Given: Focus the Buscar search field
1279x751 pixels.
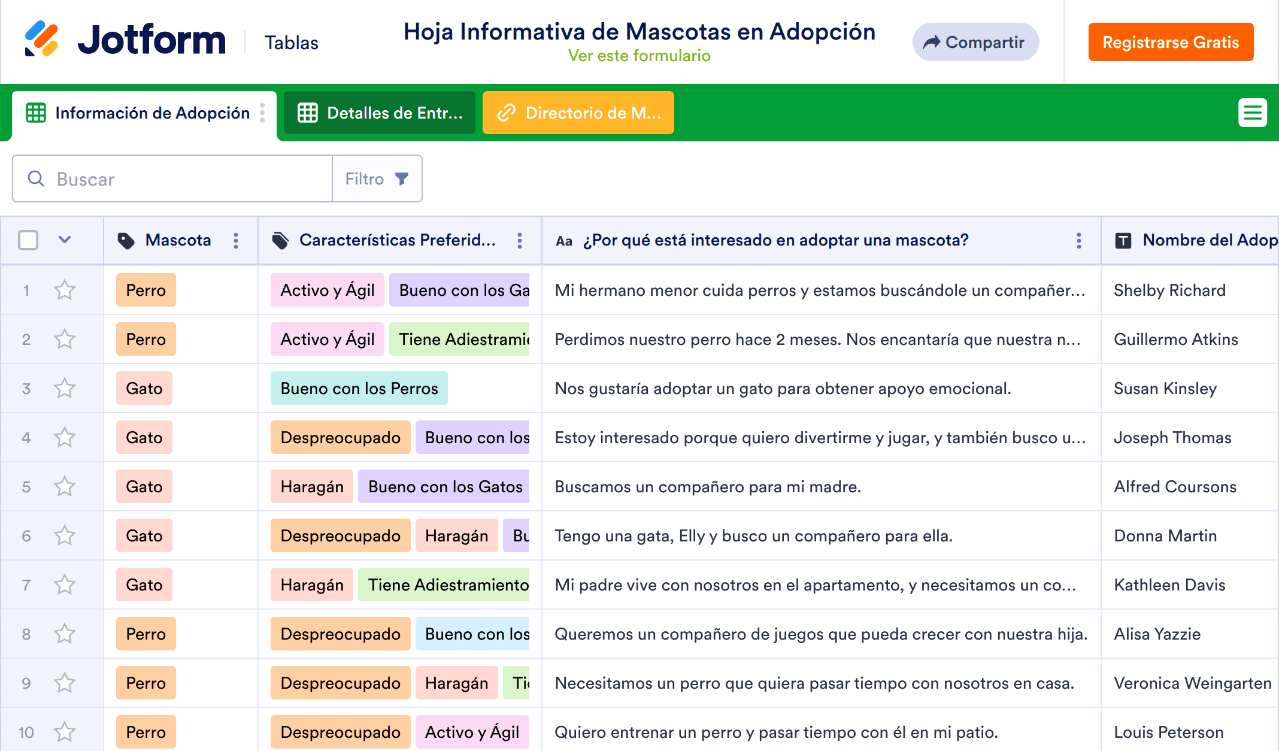Looking at the screenshot, I should point(186,178).
